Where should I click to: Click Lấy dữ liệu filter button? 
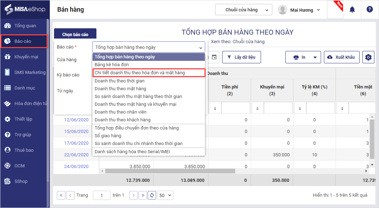[242, 57]
